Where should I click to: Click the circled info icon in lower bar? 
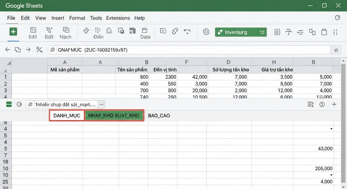click(322, 104)
